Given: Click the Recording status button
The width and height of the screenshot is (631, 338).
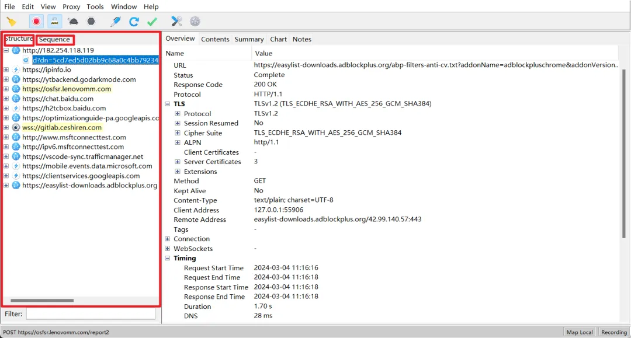Looking at the screenshot, I should coord(613,332).
